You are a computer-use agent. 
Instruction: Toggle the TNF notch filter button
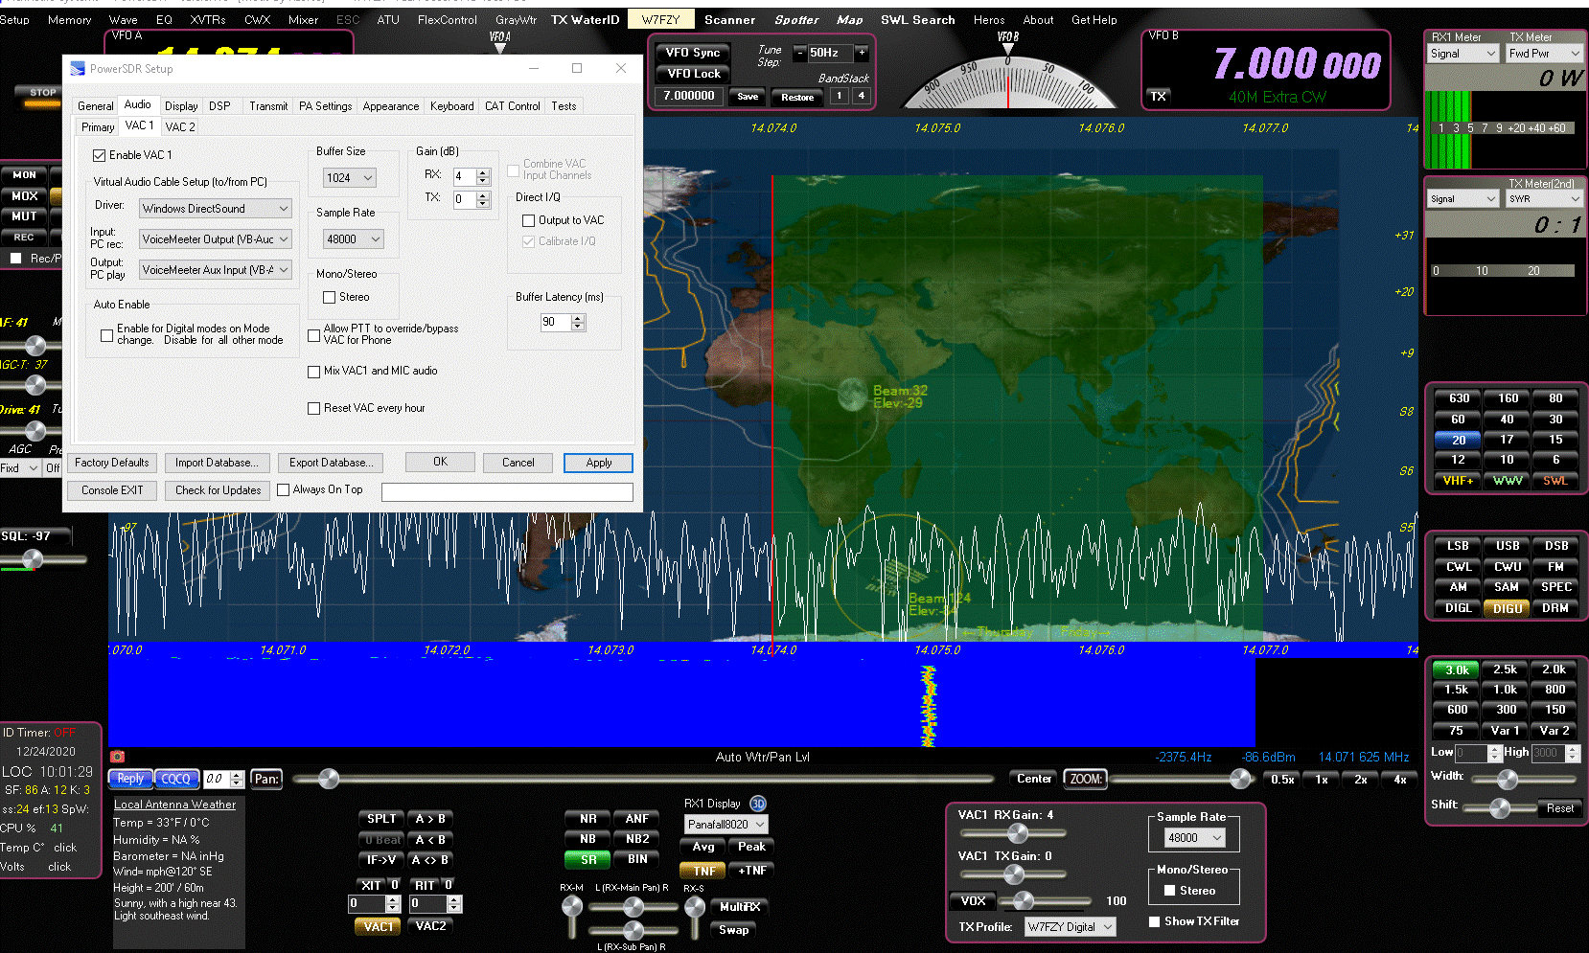[x=703, y=871]
